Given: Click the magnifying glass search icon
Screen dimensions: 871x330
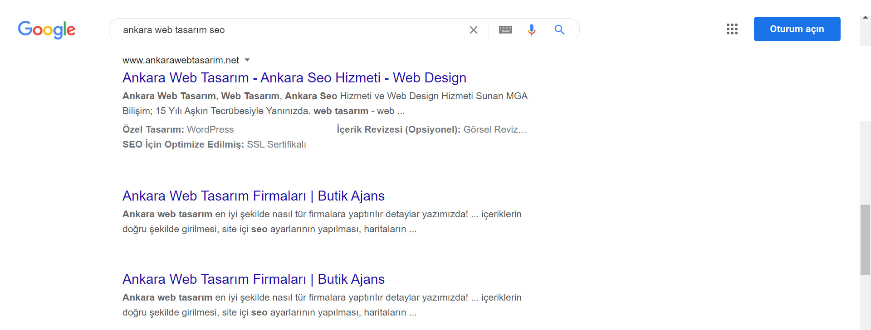Looking at the screenshot, I should pyautogui.click(x=559, y=30).
